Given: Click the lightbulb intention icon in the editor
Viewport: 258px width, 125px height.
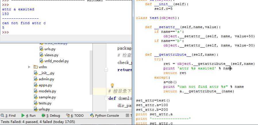Looking at the screenshot, I should [x=112, y=85].
